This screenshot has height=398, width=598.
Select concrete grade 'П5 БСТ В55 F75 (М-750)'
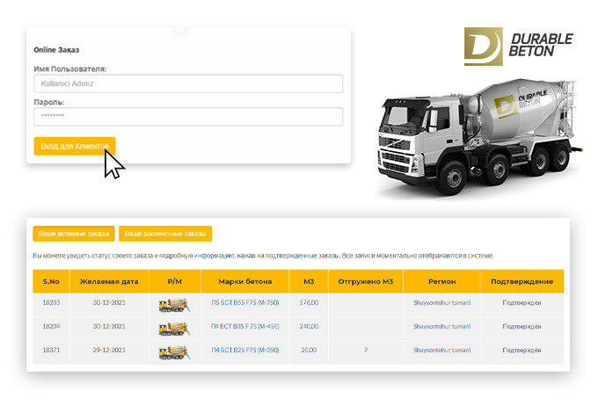tap(245, 302)
